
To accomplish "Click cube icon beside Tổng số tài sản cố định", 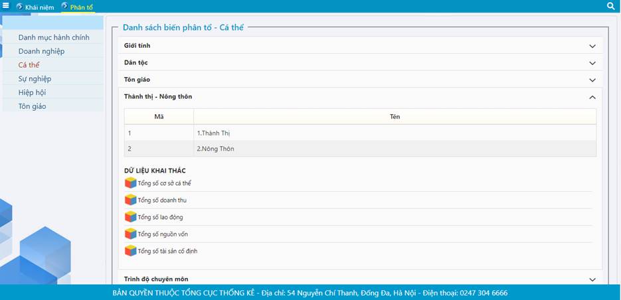I will pos(130,251).
